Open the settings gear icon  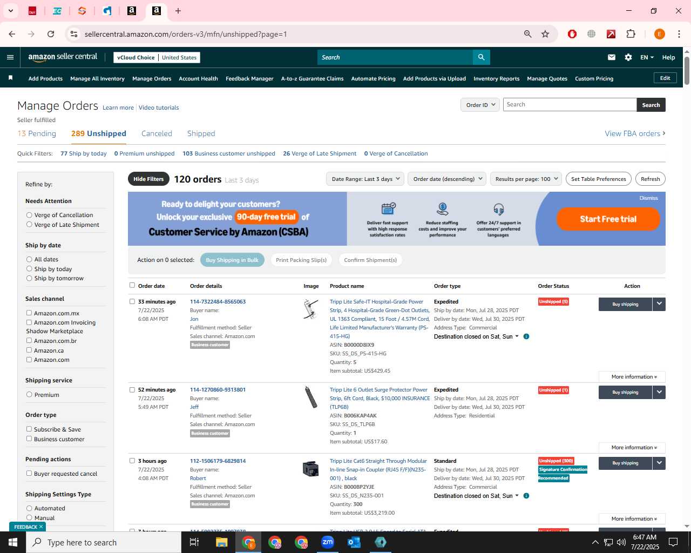[x=628, y=57]
